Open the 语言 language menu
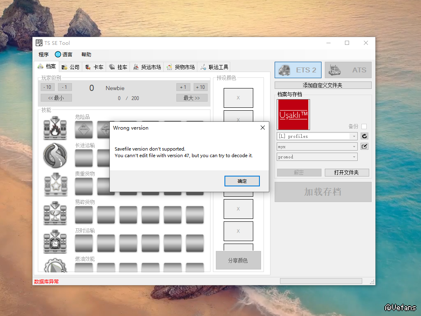The height and width of the screenshot is (316, 421). tap(64, 54)
